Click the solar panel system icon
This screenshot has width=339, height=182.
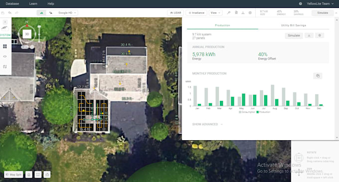(x=5, y=28)
